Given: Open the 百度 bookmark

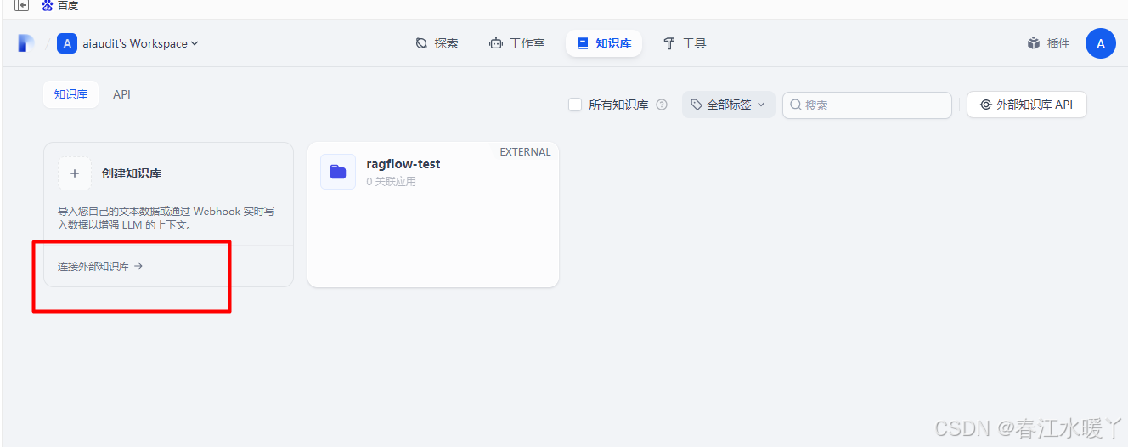Looking at the screenshot, I should click(x=59, y=5).
